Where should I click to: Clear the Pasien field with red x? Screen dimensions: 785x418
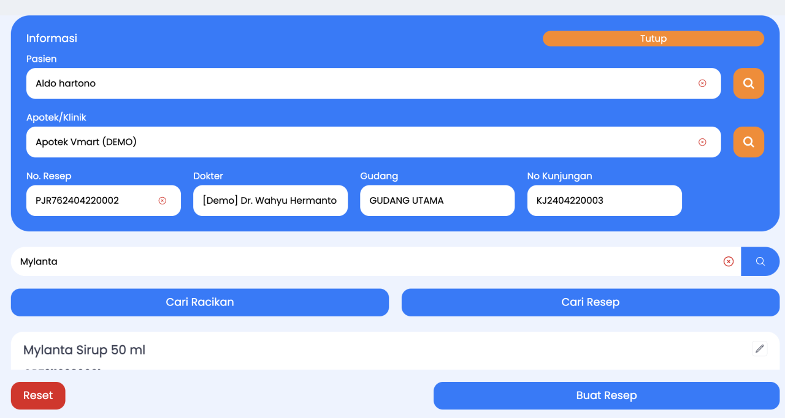point(702,83)
